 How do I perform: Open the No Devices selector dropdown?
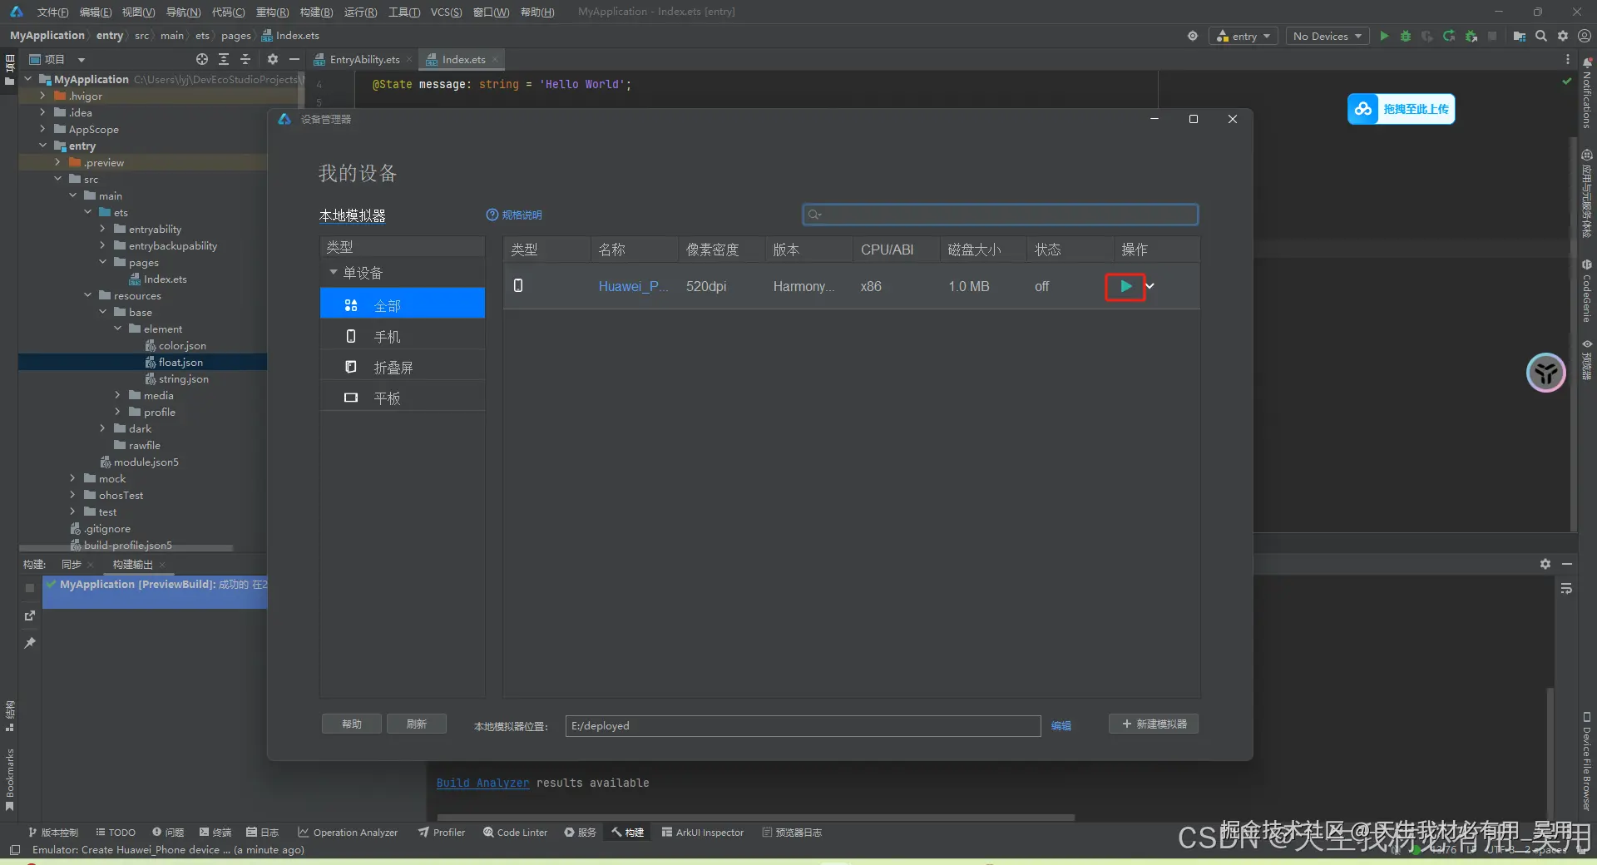1328,36
